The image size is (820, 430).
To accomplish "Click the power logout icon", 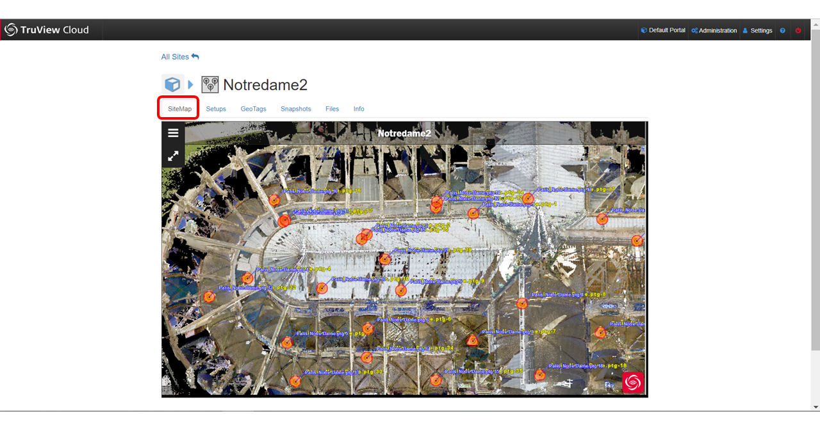I will 798,31.
